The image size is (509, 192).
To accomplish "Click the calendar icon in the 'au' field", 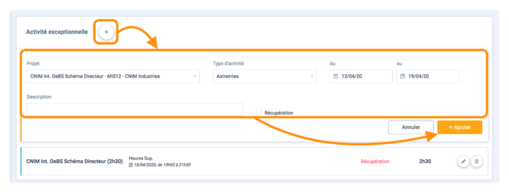I will 402,77.
